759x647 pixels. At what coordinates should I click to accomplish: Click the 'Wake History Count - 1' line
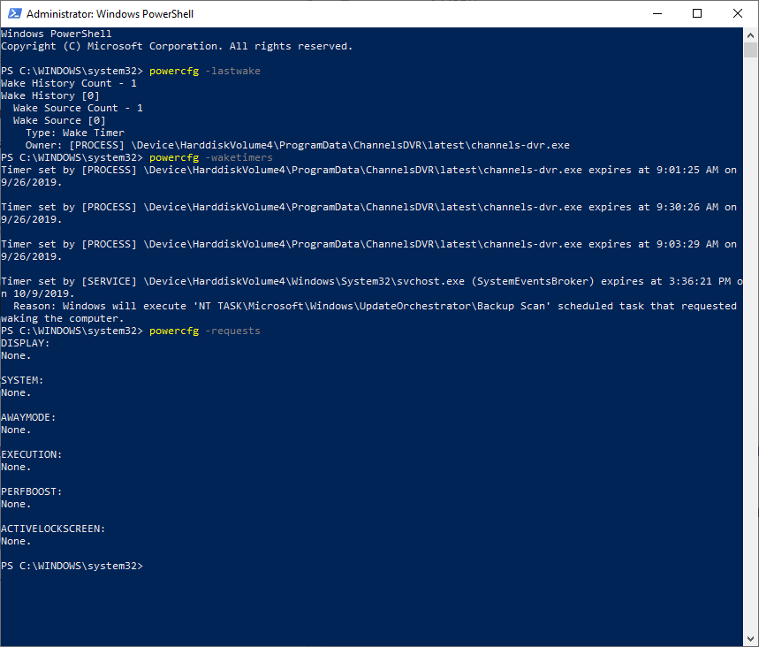(69, 83)
